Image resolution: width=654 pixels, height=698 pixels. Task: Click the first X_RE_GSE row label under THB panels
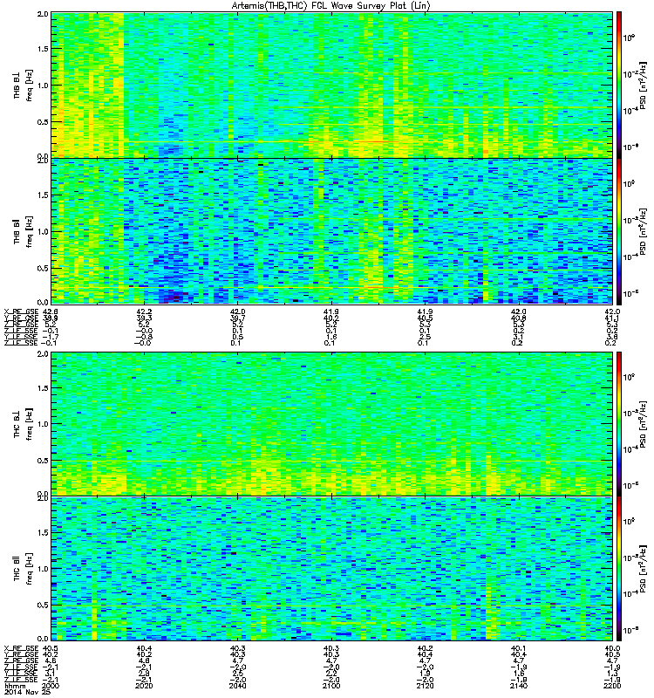click(21, 311)
